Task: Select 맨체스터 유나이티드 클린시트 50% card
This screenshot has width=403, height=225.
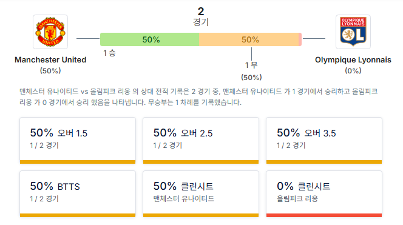Action: [x=201, y=194]
